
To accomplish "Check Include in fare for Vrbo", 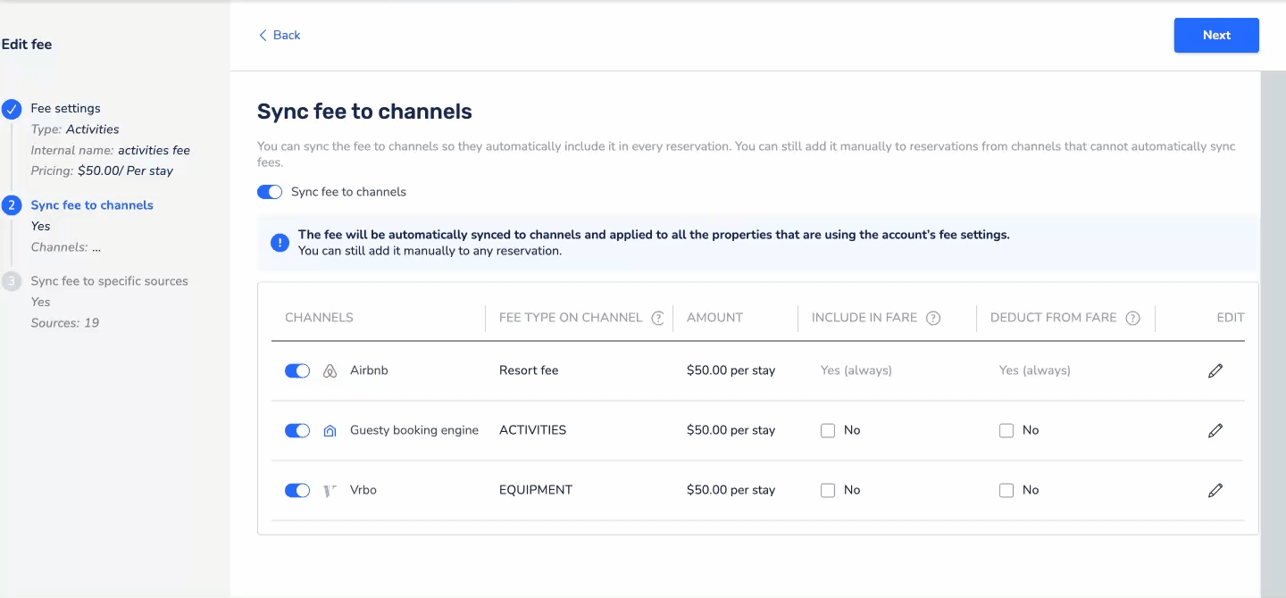I will point(828,490).
